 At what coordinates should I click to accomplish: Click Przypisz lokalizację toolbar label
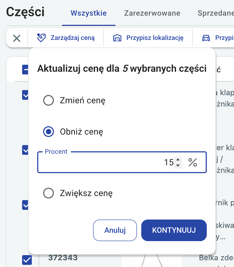pos(155,38)
